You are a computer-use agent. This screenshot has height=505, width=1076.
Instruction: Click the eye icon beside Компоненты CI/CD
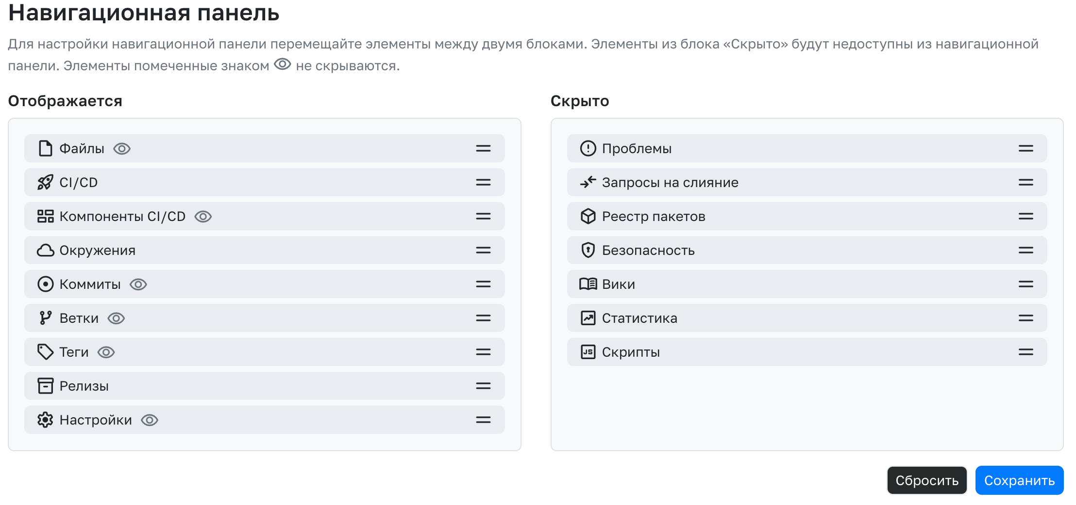(203, 217)
